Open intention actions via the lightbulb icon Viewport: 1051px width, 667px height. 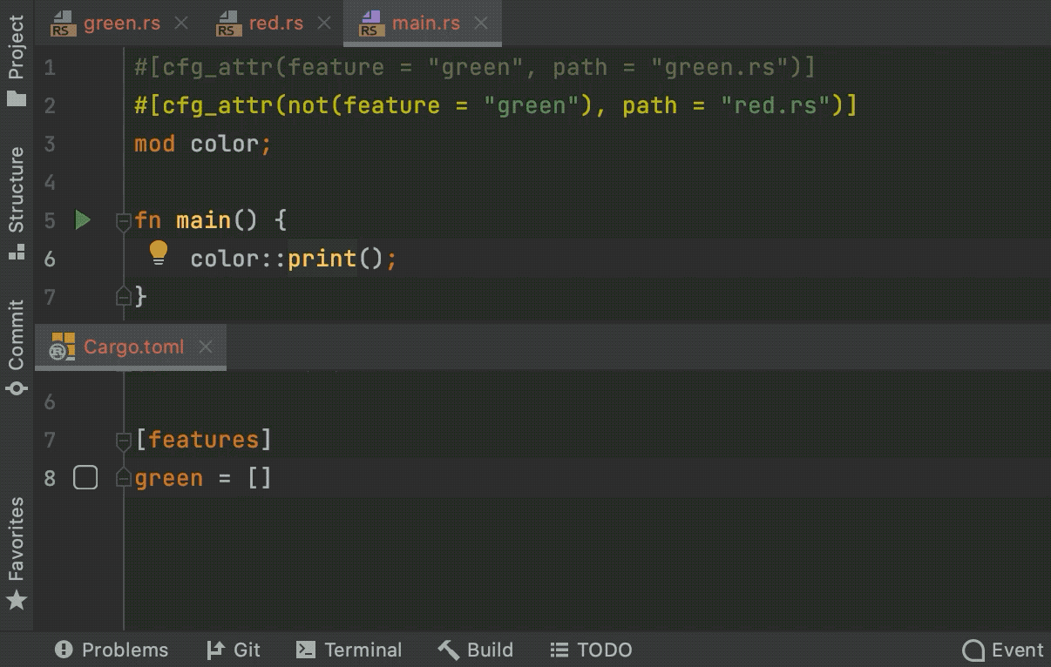[x=159, y=253]
